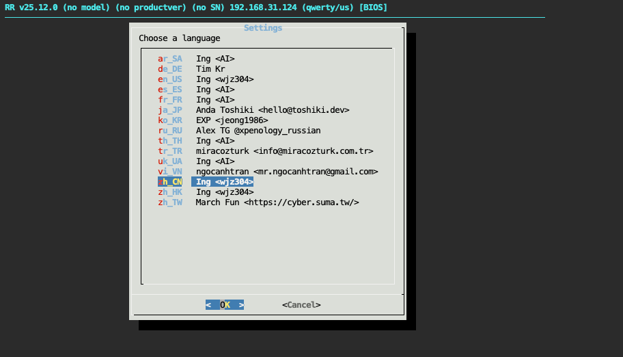
Task: Pick the es_ES language entry
Action: pyautogui.click(x=170, y=90)
